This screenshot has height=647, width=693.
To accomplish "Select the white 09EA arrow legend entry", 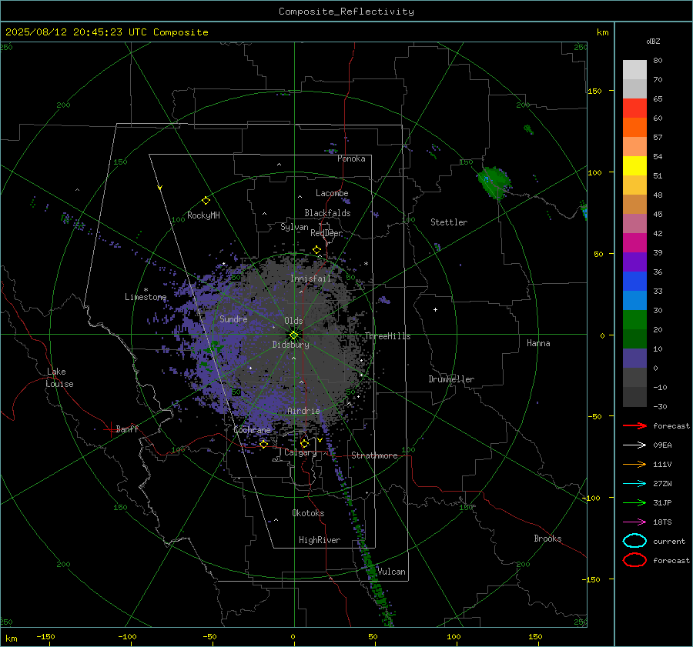I will tap(634, 445).
